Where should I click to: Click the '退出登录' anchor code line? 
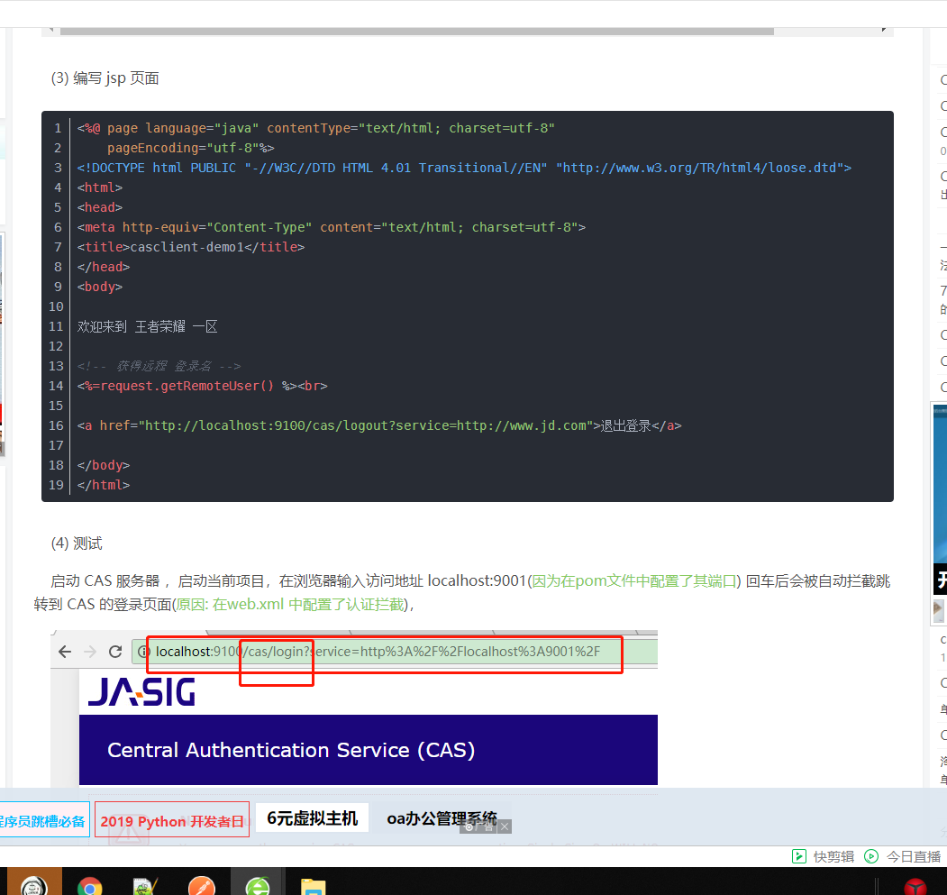(379, 425)
